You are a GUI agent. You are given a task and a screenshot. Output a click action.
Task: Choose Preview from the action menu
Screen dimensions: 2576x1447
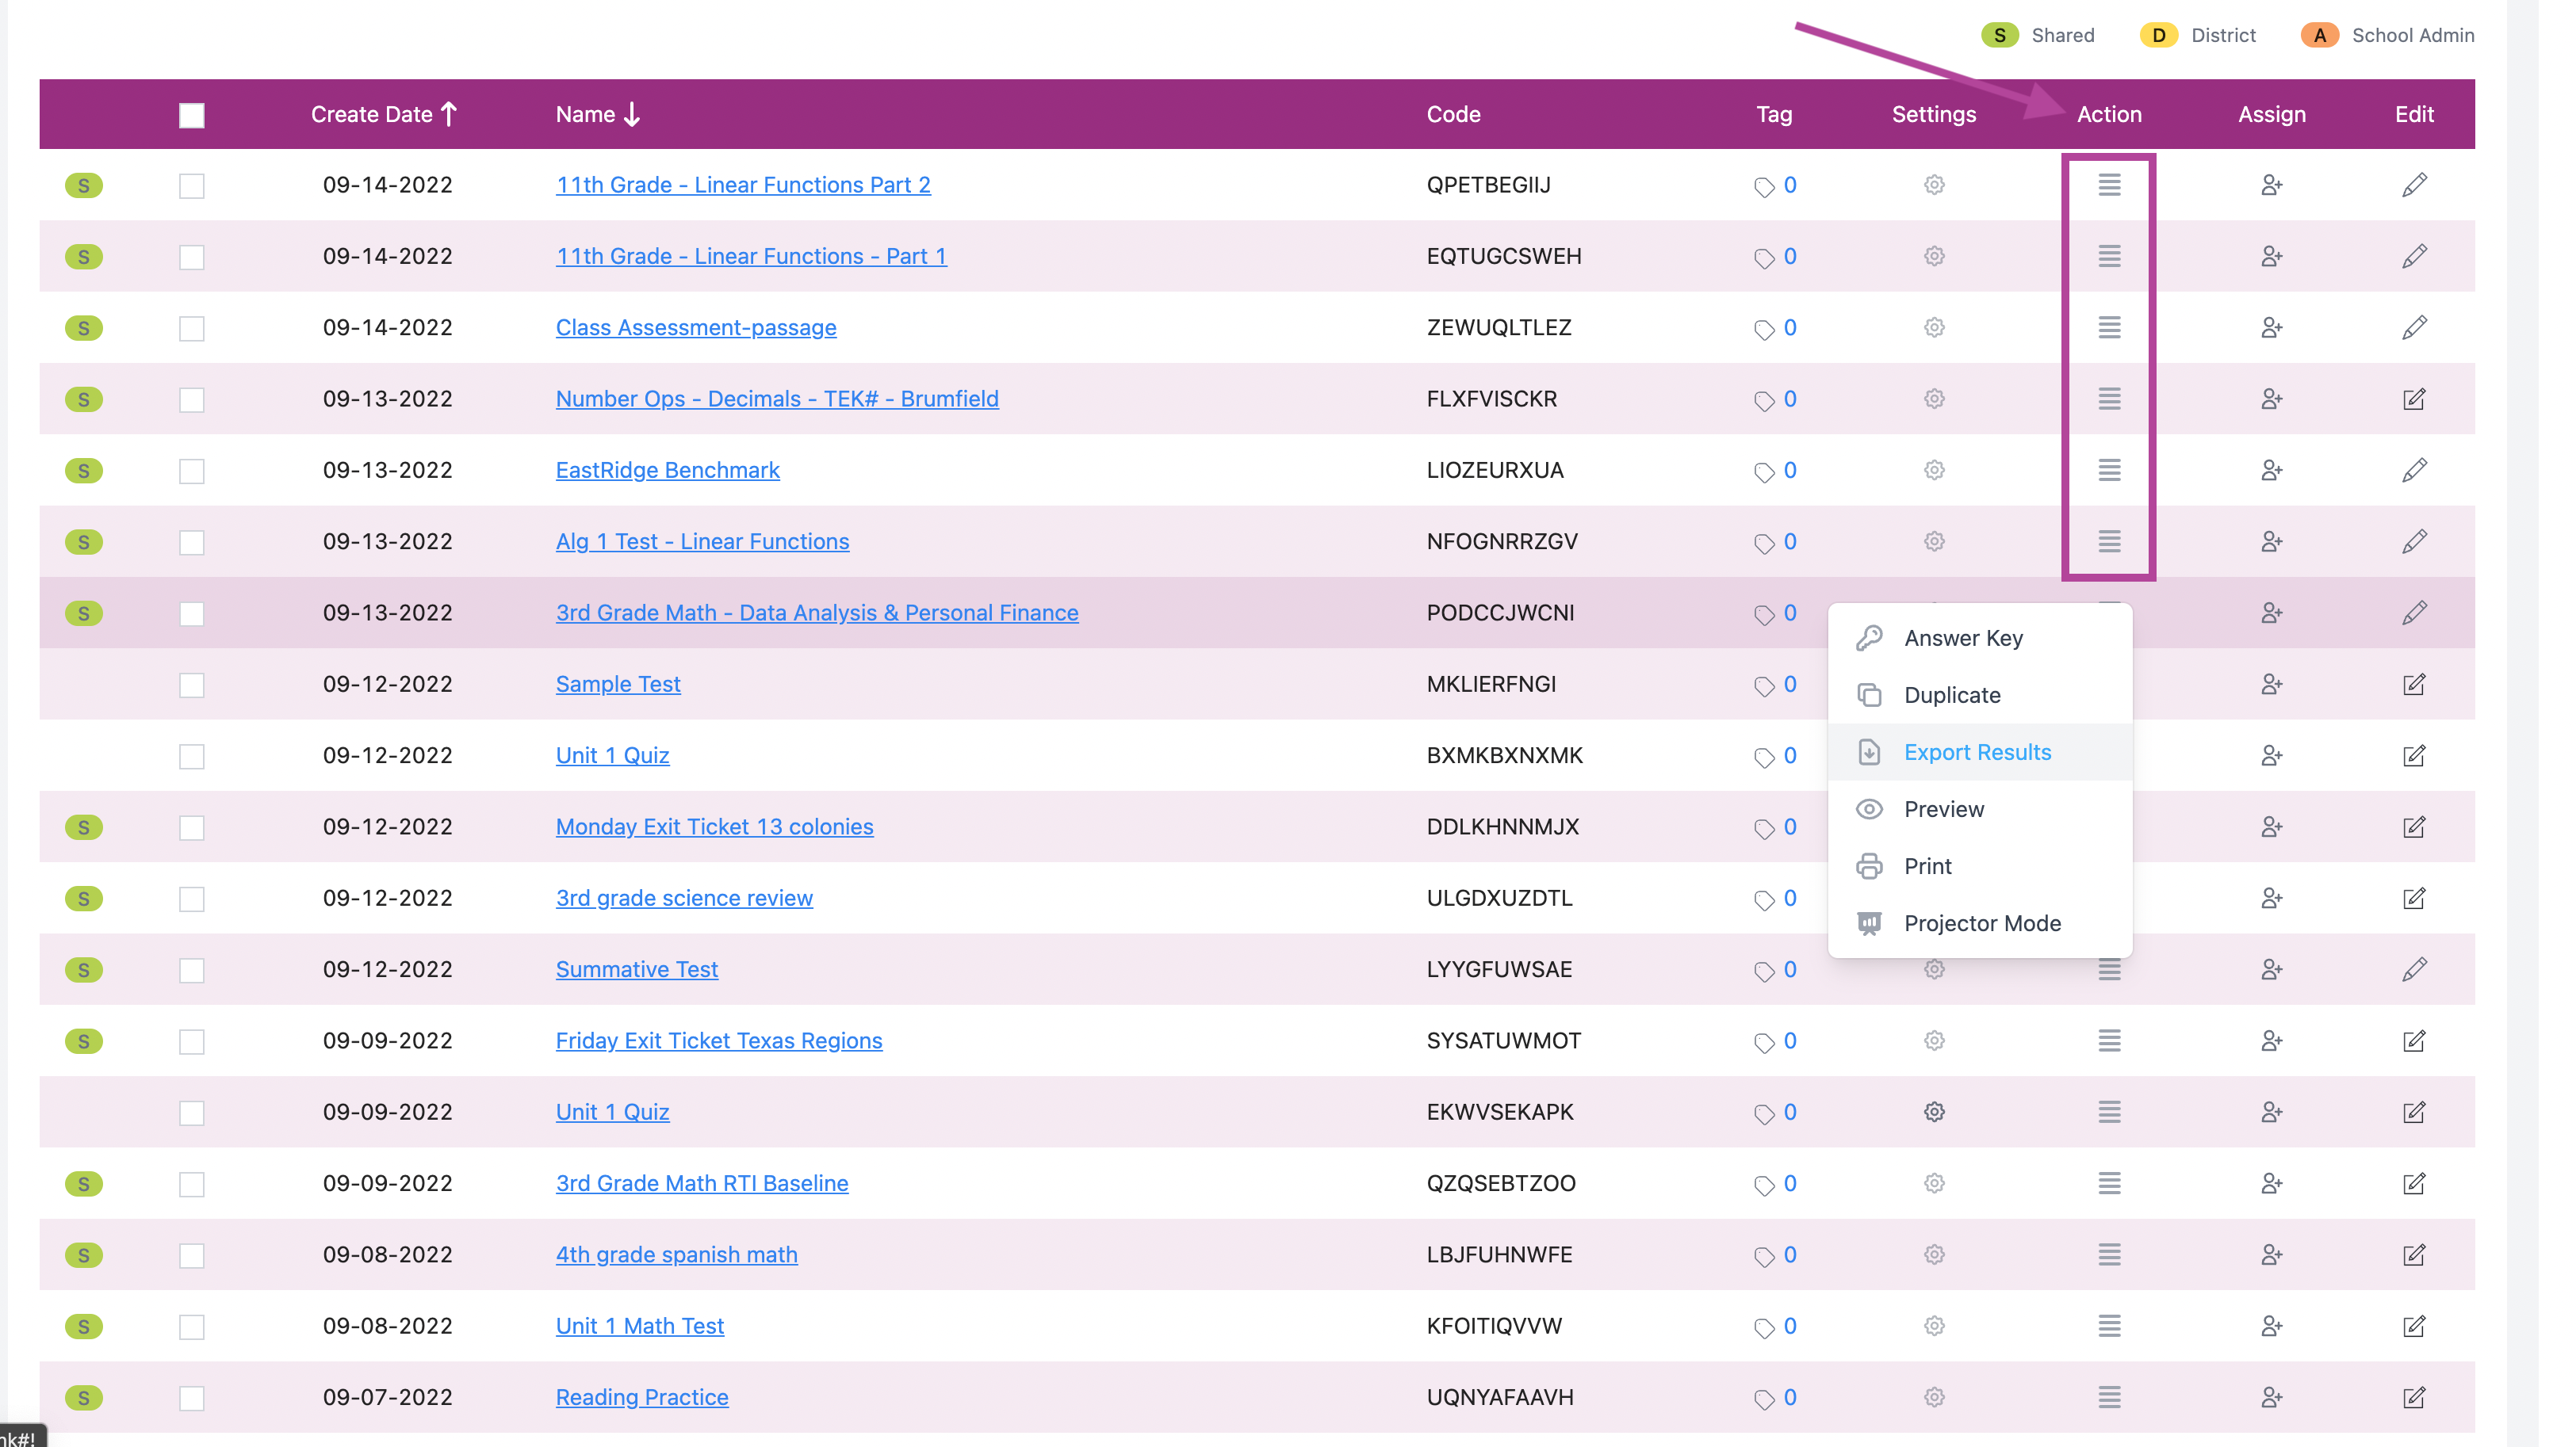(1979, 808)
